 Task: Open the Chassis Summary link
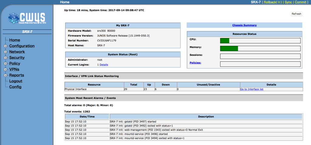pyautogui.click(x=244, y=25)
